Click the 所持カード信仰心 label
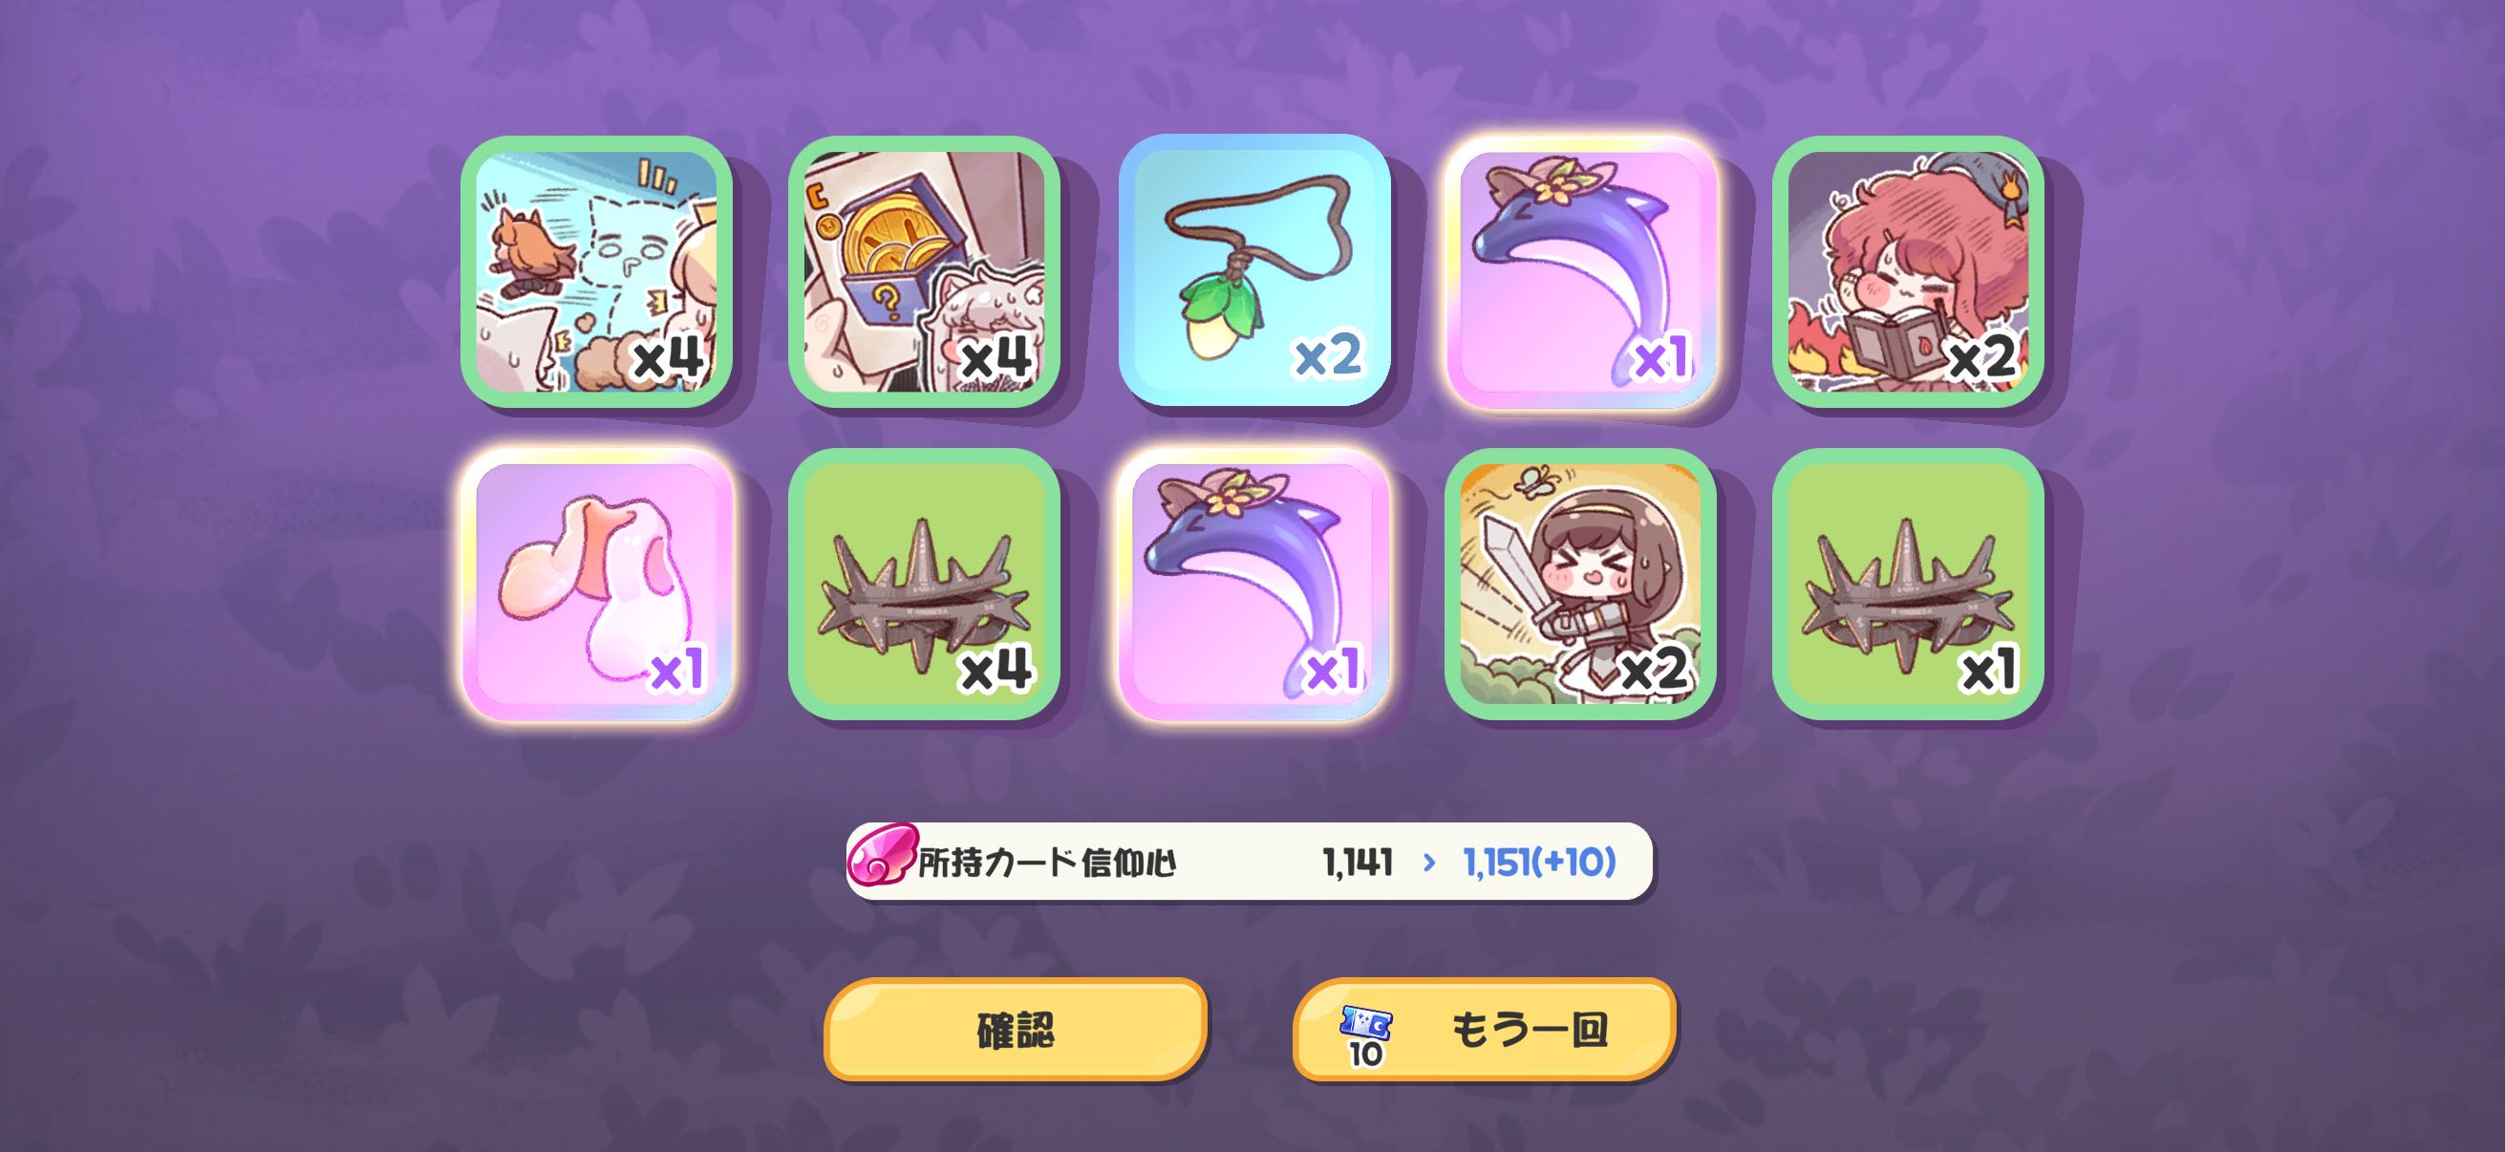Screen dimensions: 2505x1152 (x=1046, y=863)
